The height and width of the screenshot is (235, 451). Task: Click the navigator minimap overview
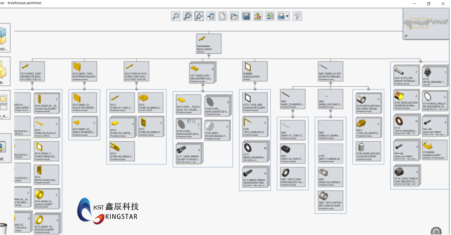click(x=427, y=23)
